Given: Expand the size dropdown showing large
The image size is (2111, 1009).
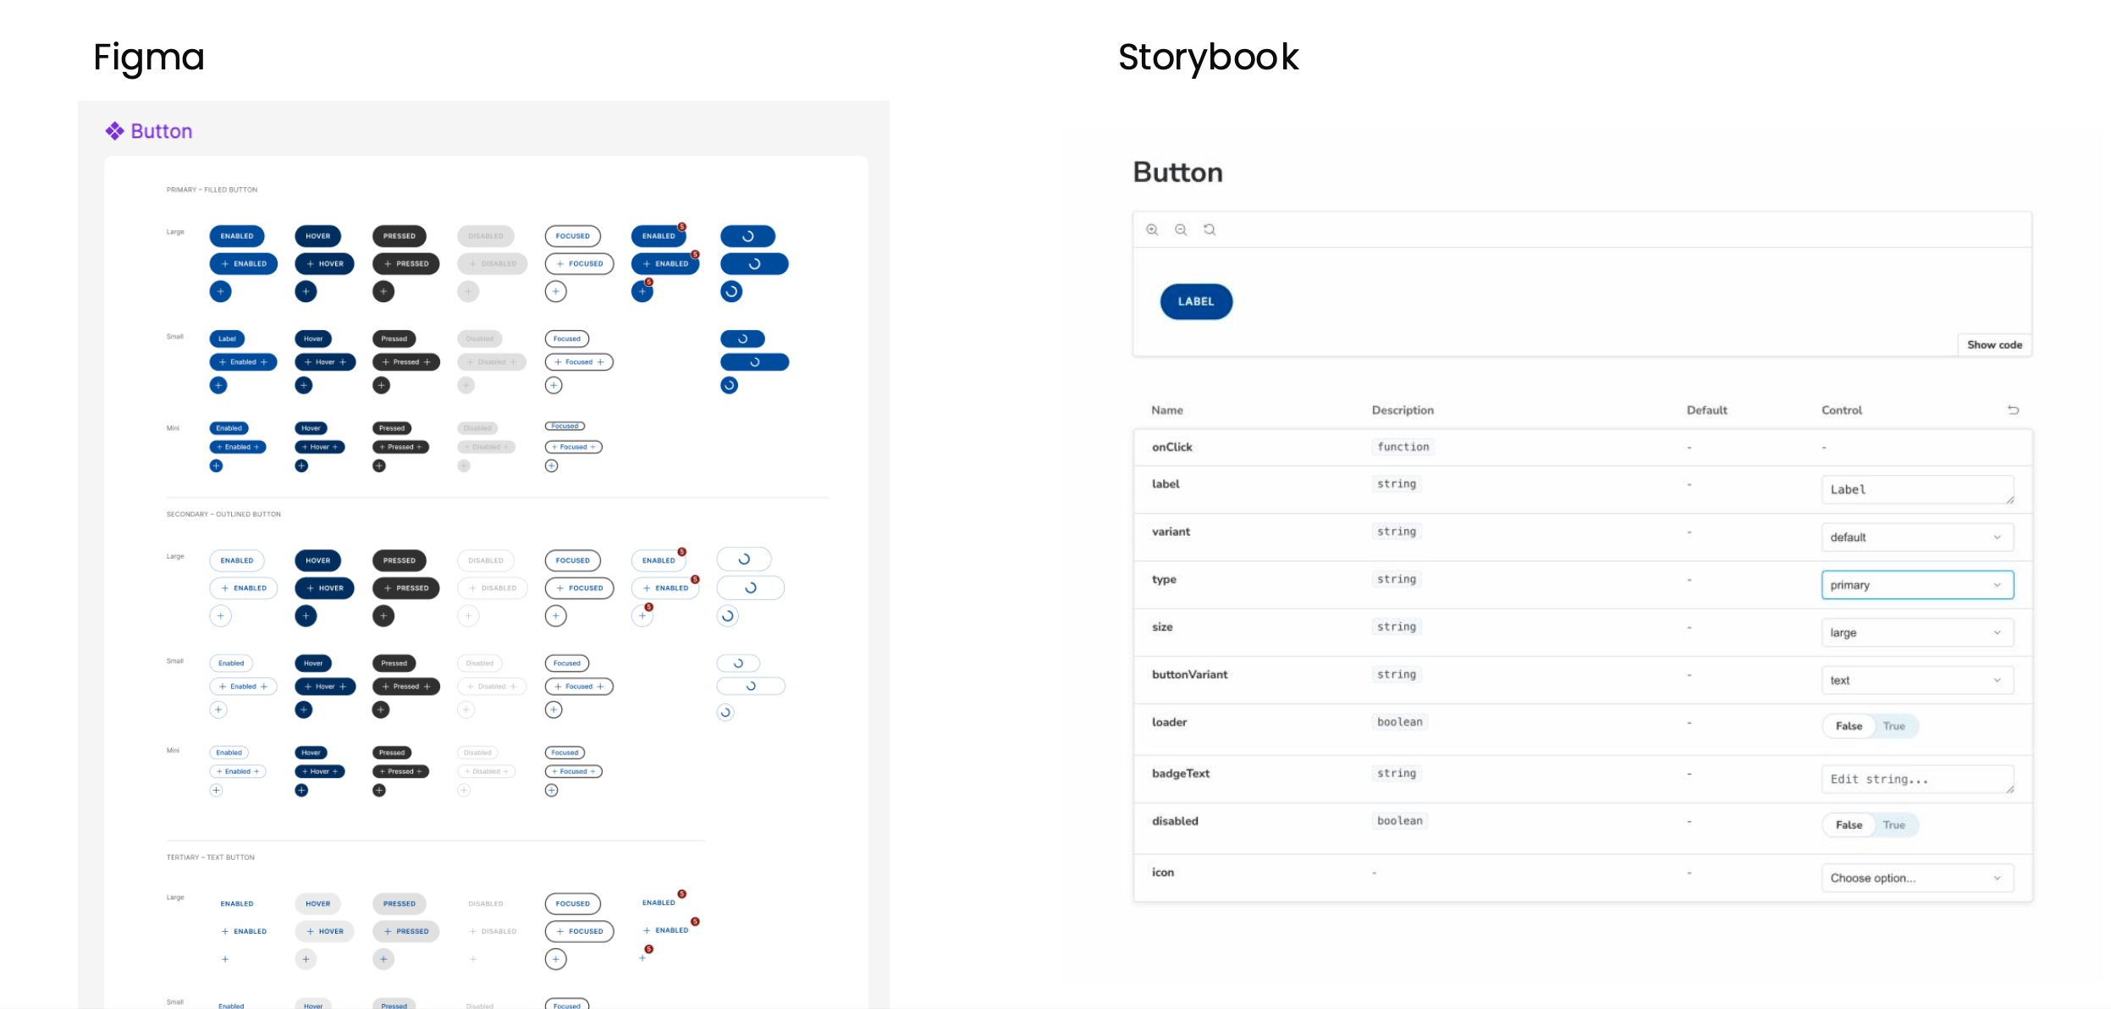Looking at the screenshot, I should pos(1917,632).
